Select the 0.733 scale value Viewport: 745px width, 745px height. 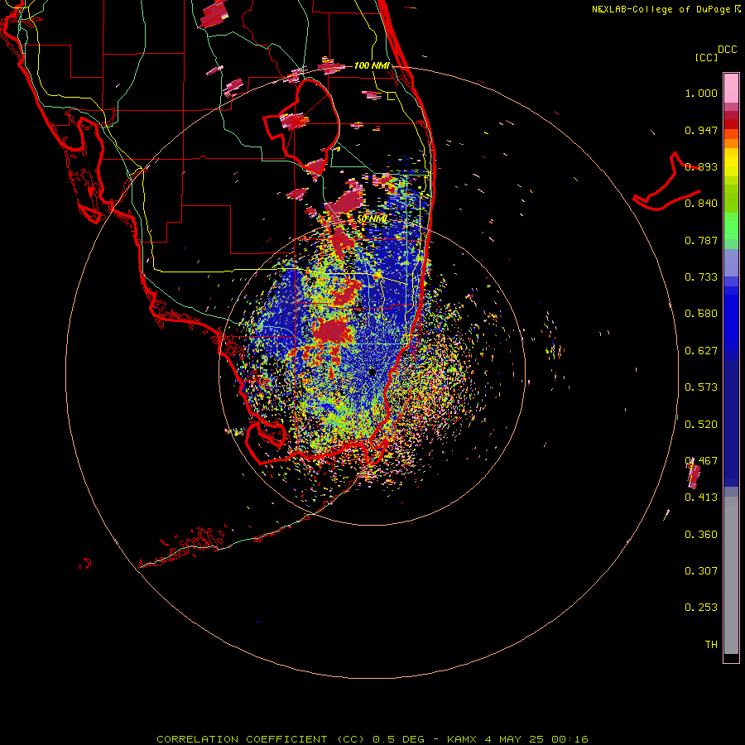[x=701, y=277]
